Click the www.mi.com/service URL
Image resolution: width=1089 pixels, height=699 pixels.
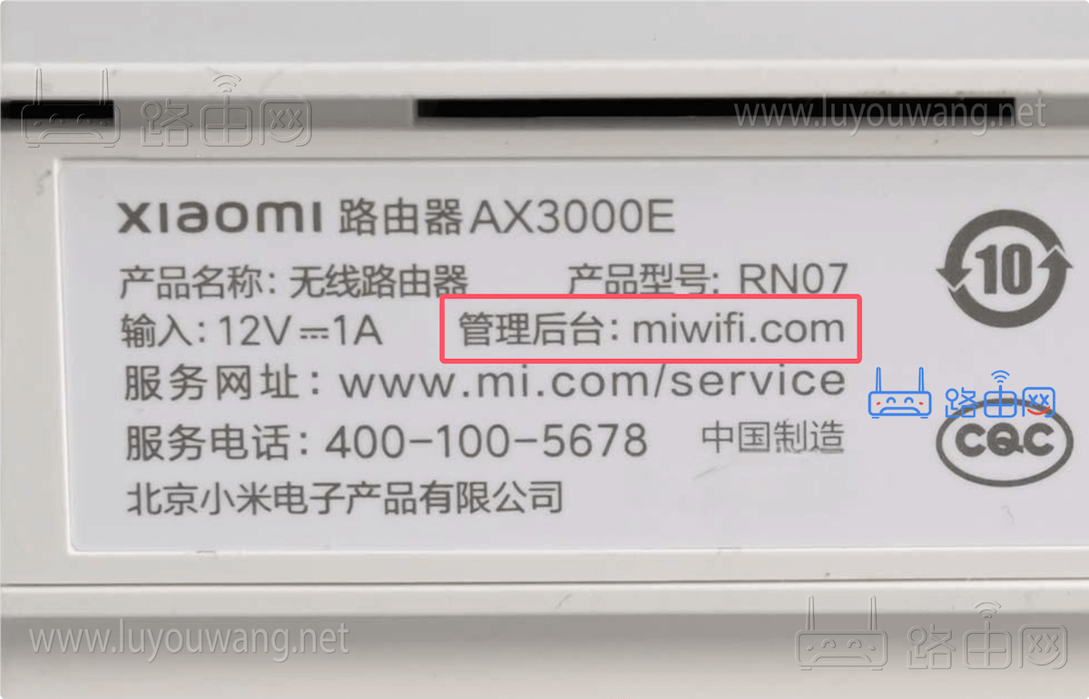[593, 383]
